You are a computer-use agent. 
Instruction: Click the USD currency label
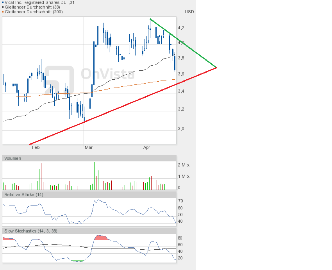pyautogui.click(x=189, y=12)
